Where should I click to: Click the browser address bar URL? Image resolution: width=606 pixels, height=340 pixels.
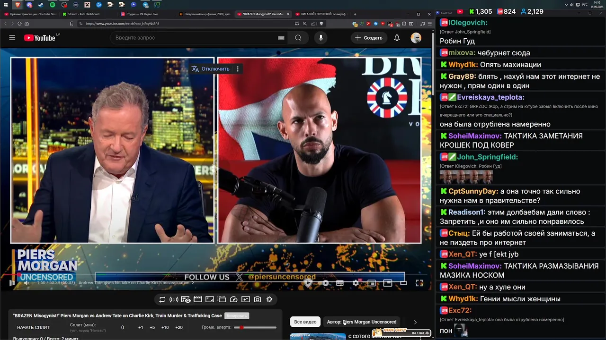pos(122,24)
